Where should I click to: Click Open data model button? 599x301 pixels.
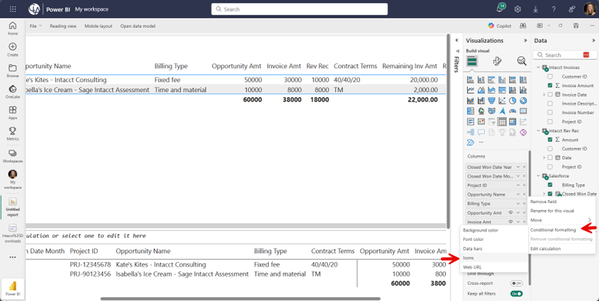point(138,26)
